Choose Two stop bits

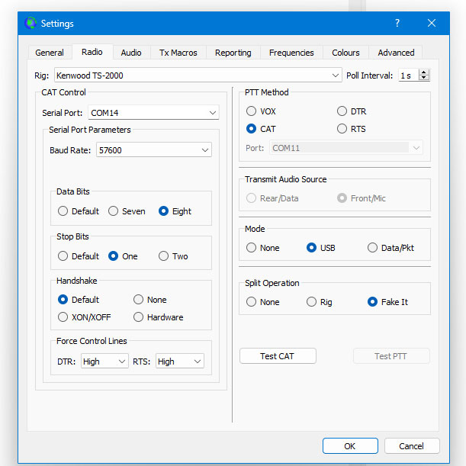163,256
